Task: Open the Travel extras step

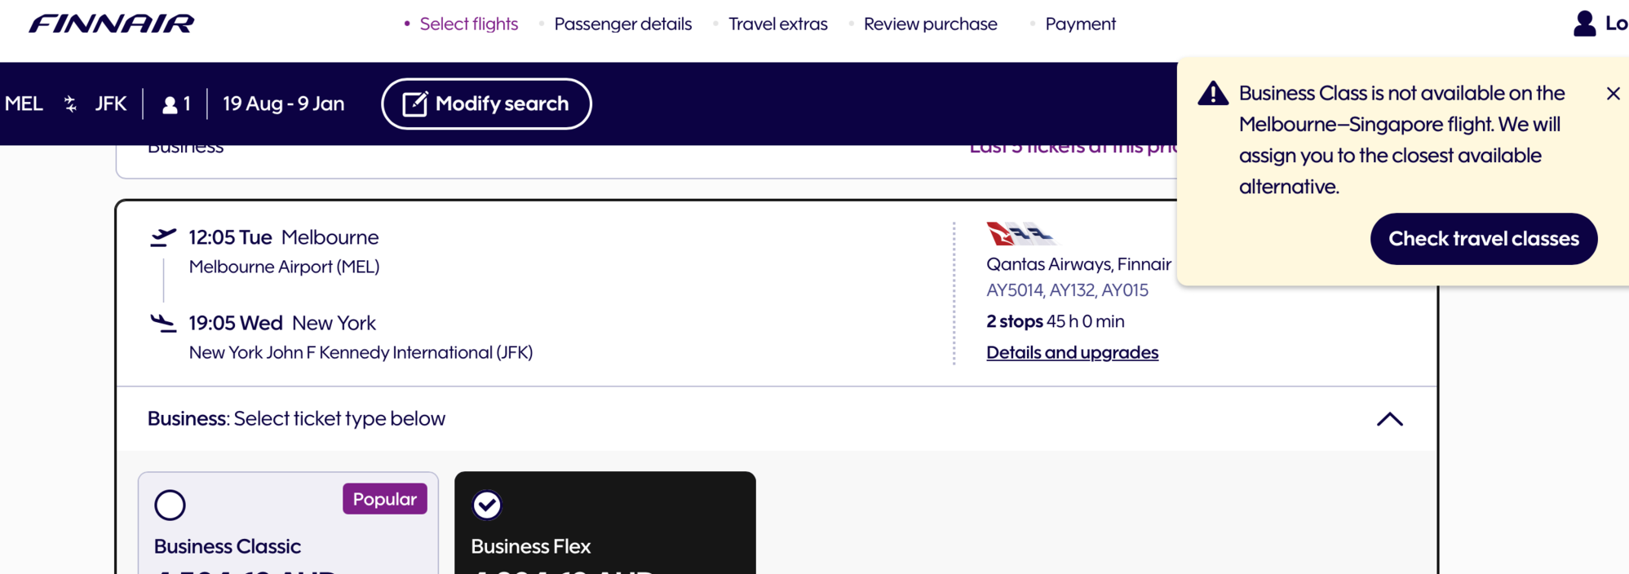Action: [777, 24]
